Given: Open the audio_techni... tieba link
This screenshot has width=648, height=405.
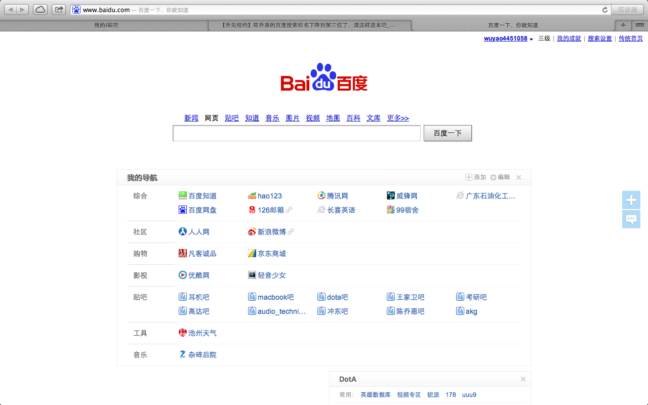Looking at the screenshot, I should coord(282,311).
